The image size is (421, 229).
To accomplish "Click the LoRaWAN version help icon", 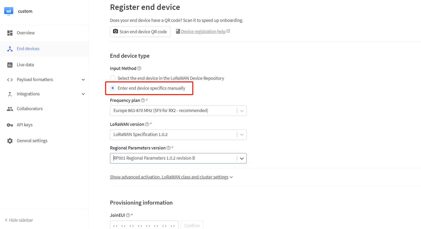I will [x=147, y=124].
